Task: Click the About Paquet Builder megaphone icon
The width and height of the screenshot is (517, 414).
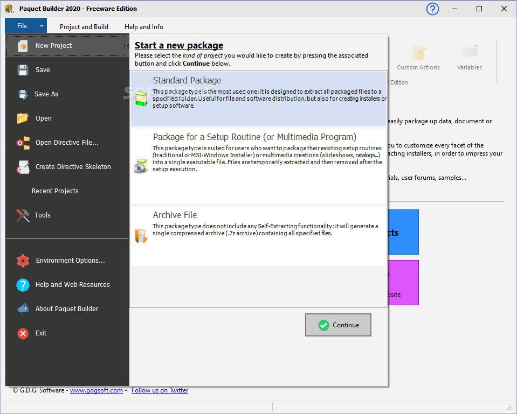Action: click(23, 309)
